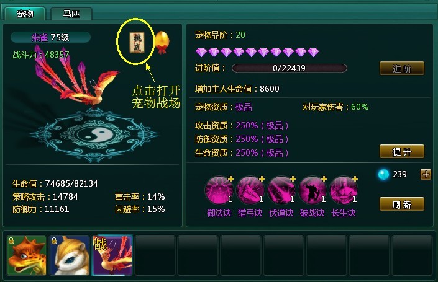This screenshot has height=282, width=438.
Task: Select the 长生诀 skill icon
Action: (x=344, y=190)
